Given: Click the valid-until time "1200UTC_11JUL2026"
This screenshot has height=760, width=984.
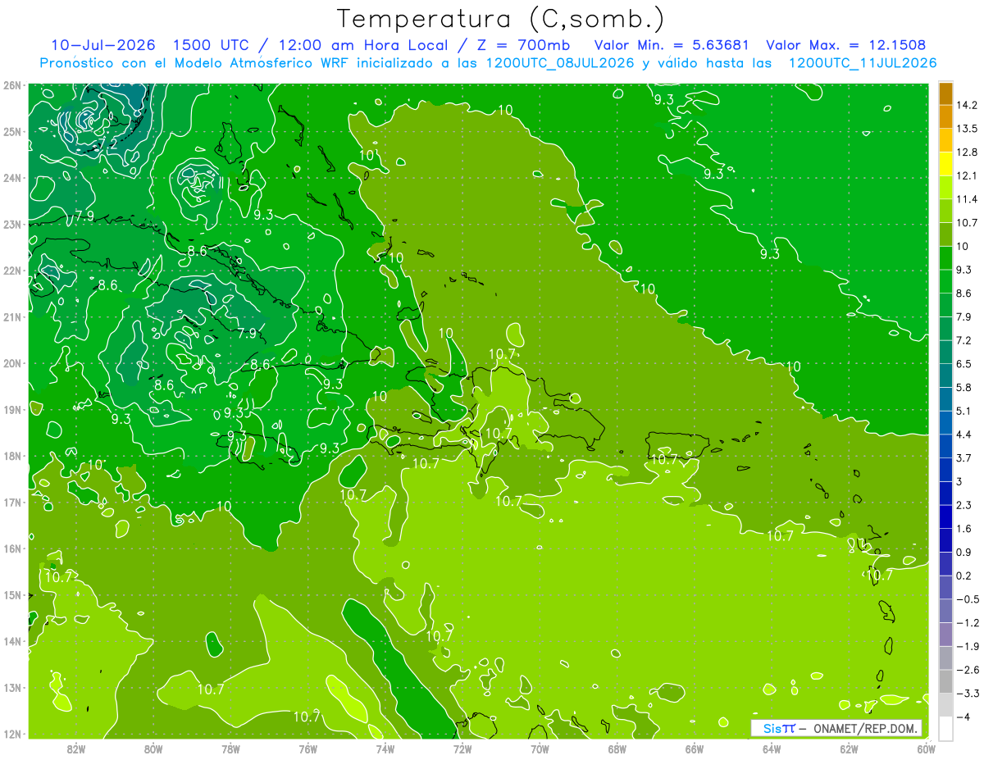Looking at the screenshot, I should (863, 63).
